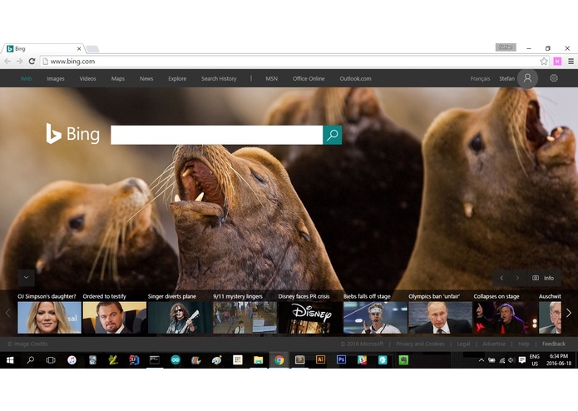Click the Feedback link
The height and width of the screenshot is (411, 578).
coord(554,344)
